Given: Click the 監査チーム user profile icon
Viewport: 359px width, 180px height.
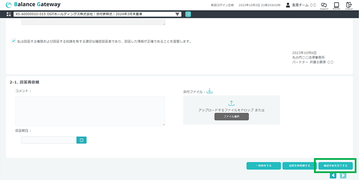Looking at the screenshot, I should (x=288, y=5).
